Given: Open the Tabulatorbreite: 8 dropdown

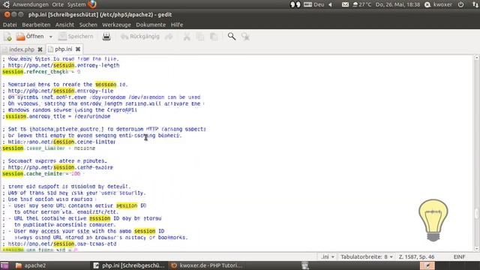Looking at the screenshot, I should pos(367,256).
